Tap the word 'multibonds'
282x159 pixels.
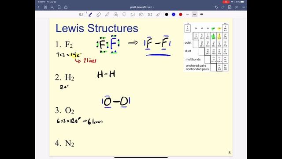(193, 59)
